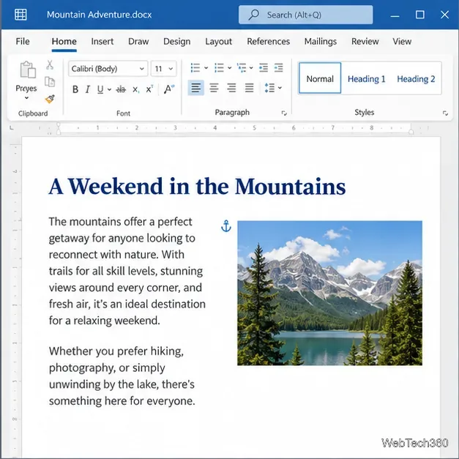The width and height of the screenshot is (459, 459).
Task: Click the title A Weekend in the Mountains
Action: pos(197,186)
